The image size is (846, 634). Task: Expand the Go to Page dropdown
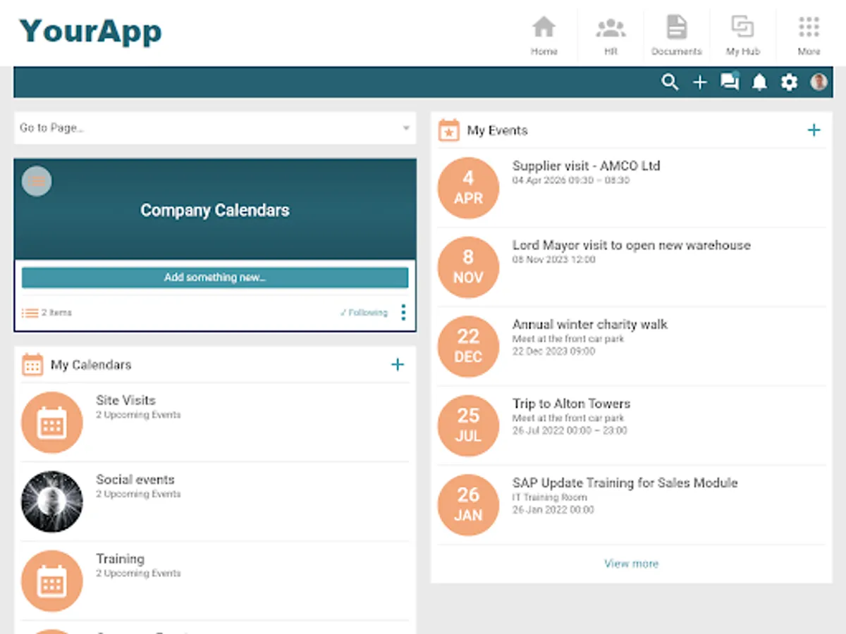(x=215, y=128)
